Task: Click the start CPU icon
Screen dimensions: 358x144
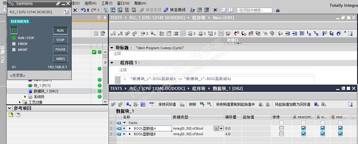Action: point(200,10)
